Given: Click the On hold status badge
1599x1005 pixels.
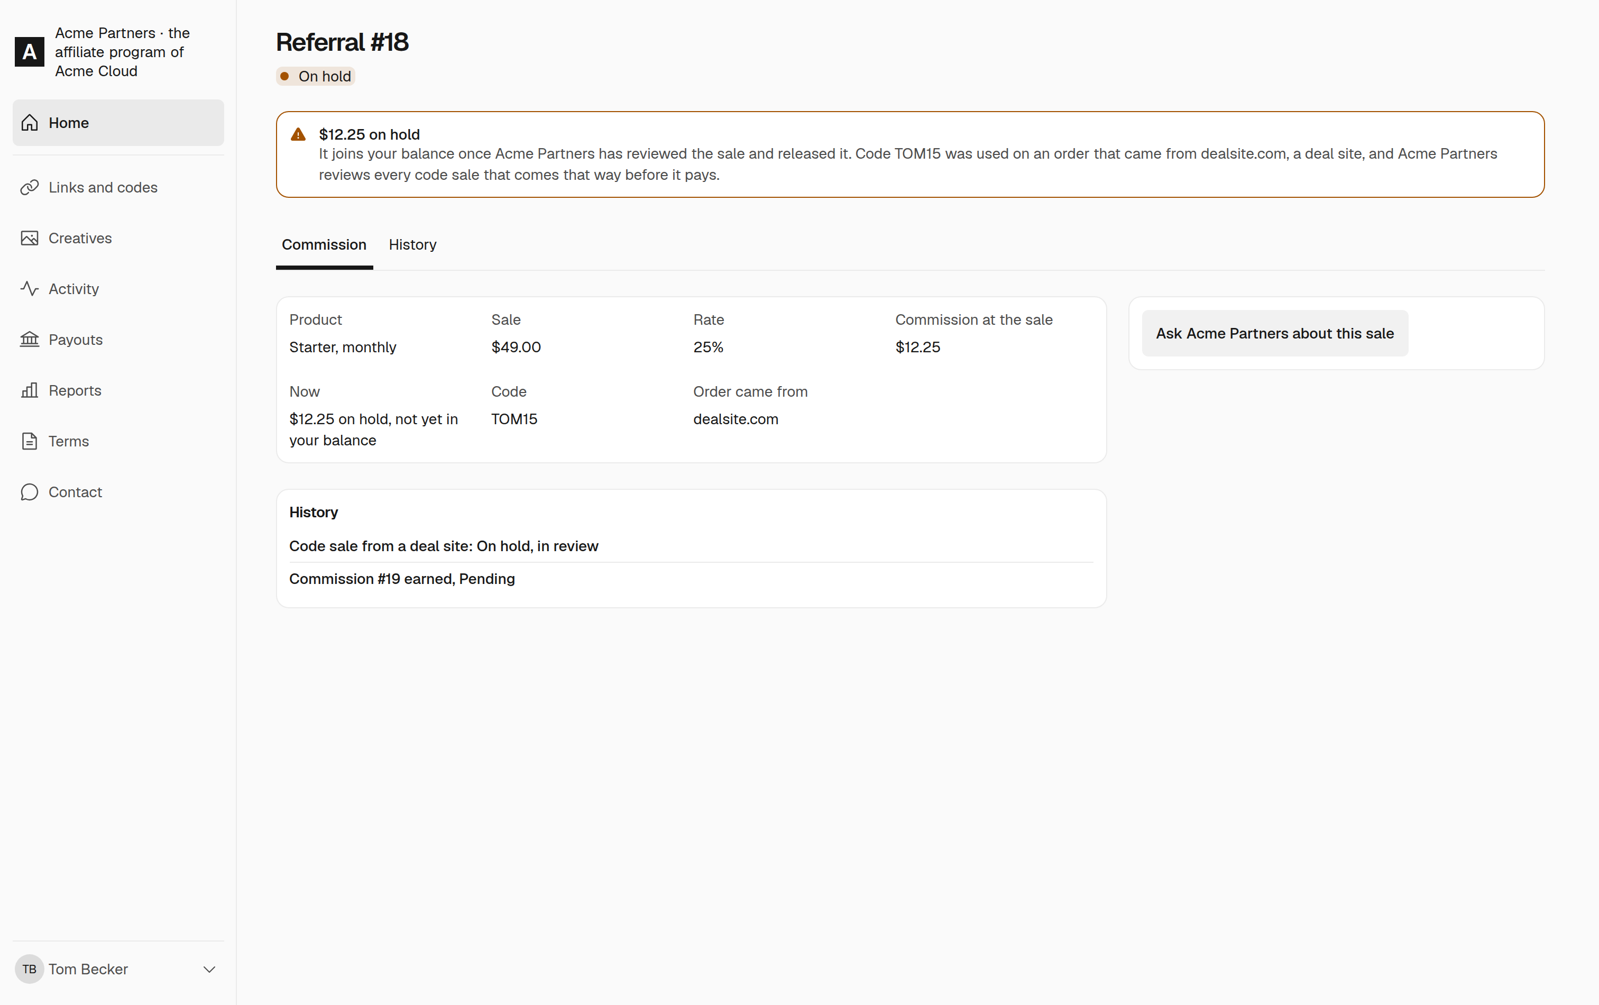Looking at the screenshot, I should [x=316, y=76].
